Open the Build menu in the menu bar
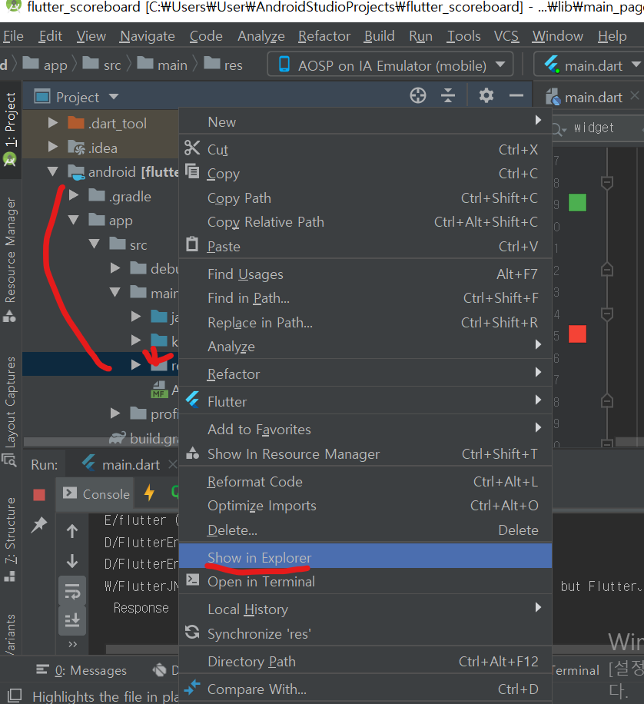 pos(379,36)
